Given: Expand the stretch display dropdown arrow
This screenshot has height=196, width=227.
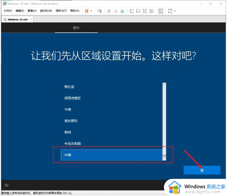Looking at the screenshot, I should pos(175,11).
